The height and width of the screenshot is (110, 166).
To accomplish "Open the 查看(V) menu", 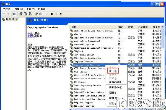I will (30, 9).
